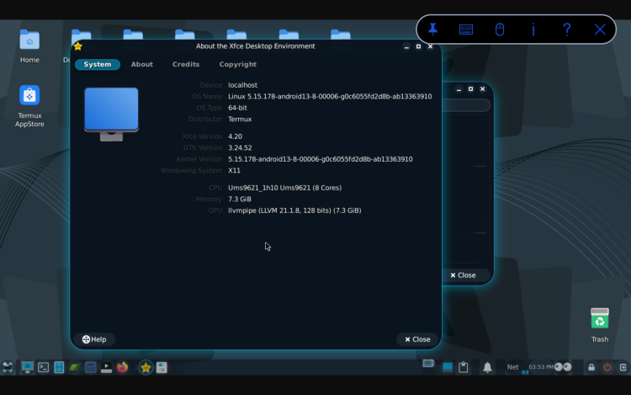Click the screen display tray icon
This screenshot has height=395, width=631.
[428, 364]
